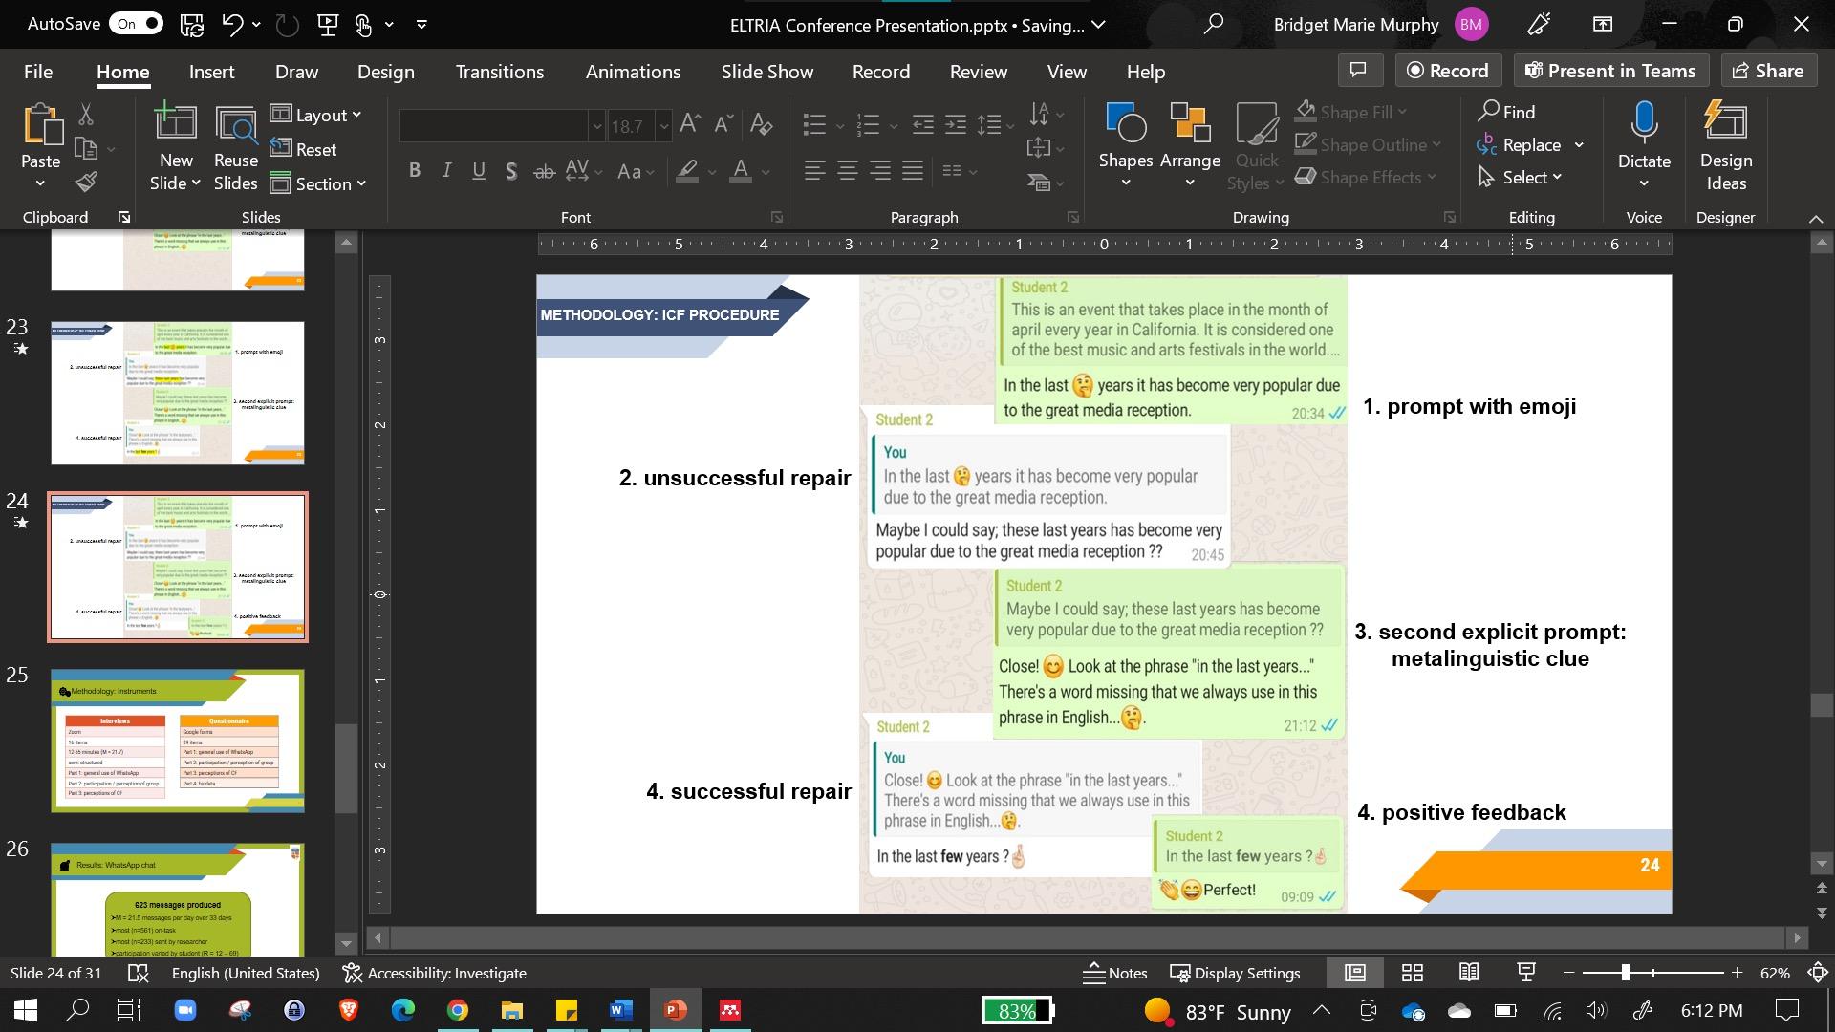The image size is (1835, 1032).
Task: Start slide show from status bar
Action: (x=1526, y=973)
